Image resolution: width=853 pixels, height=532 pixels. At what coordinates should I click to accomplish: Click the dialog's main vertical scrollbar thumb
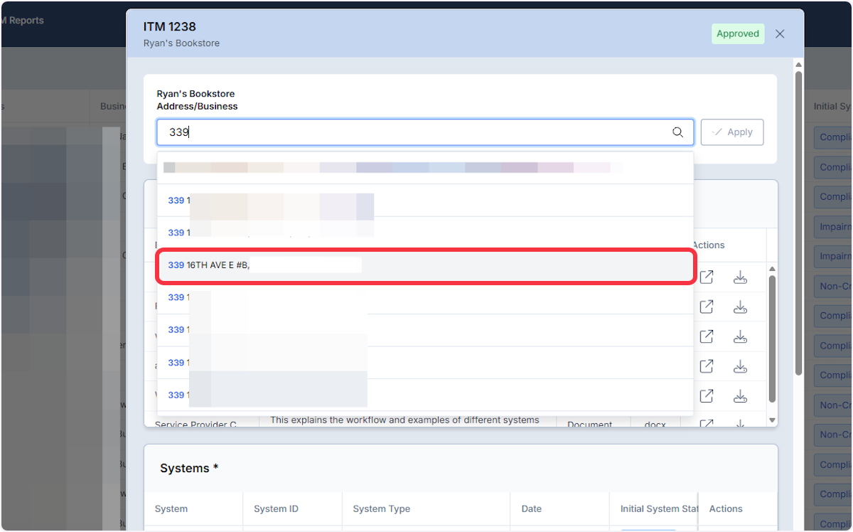(798, 222)
